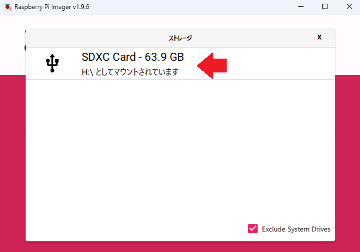This screenshot has height=252, width=360.
Task: Click the pale area above the storage dialog
Action: 180,21
